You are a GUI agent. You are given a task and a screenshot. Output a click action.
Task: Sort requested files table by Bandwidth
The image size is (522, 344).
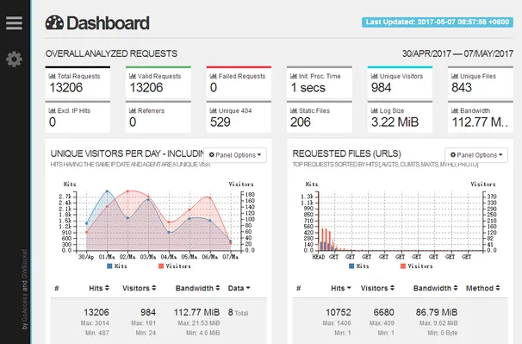436,288
